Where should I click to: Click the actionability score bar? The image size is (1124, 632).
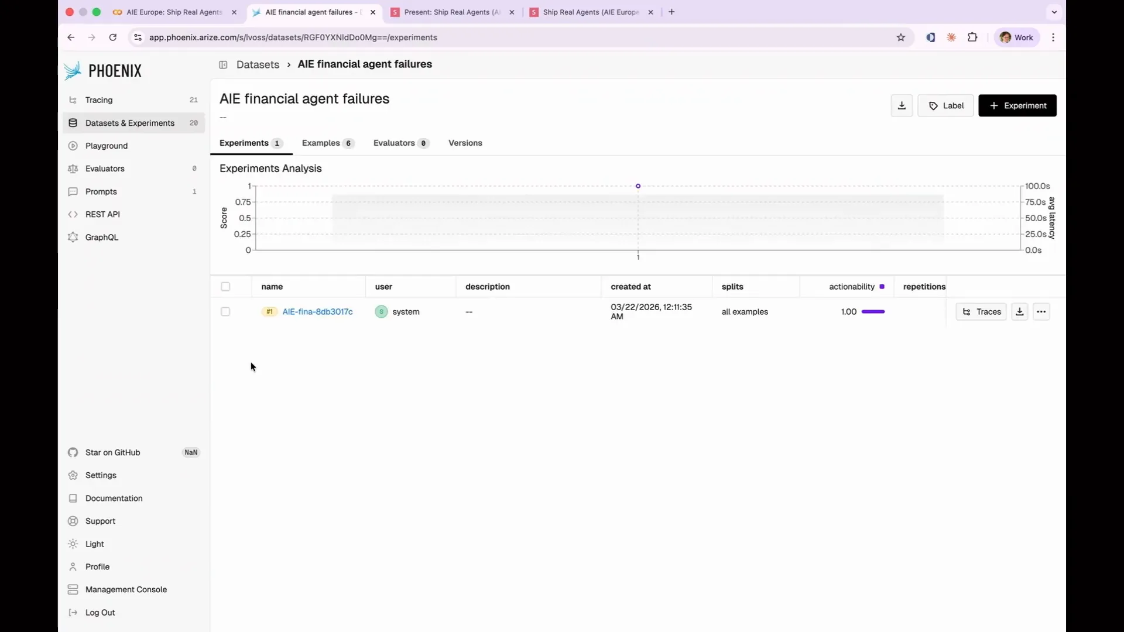(x=873, y=312)
